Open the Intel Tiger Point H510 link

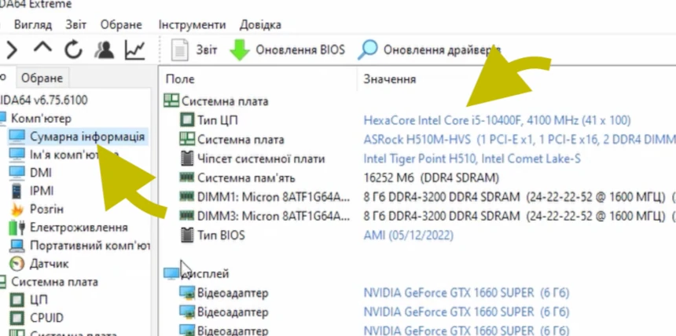pyautogui.click(x=472, y=159)
